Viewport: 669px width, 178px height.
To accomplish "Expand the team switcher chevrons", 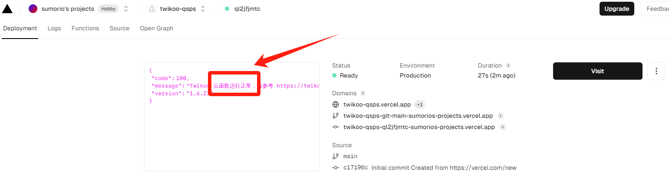I will 126,9.
